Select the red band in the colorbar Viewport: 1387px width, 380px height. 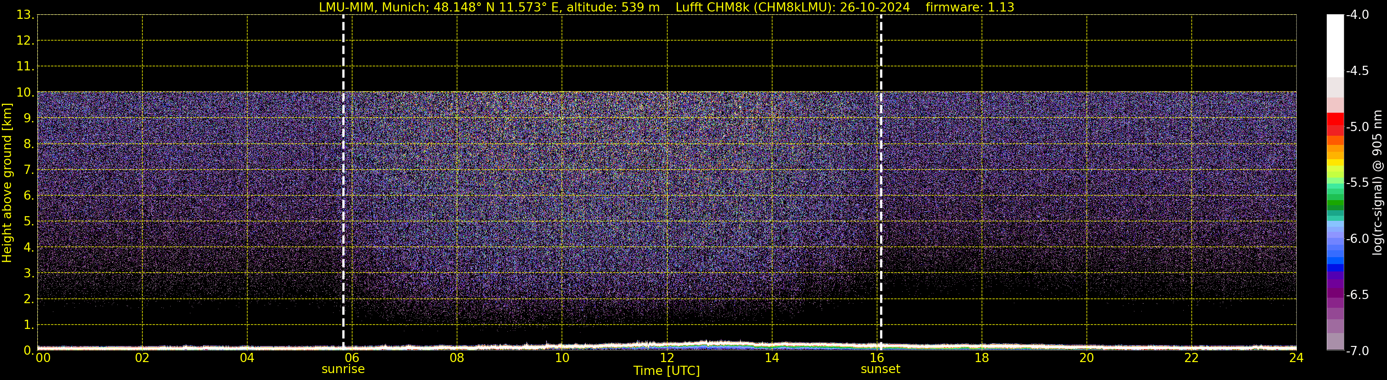[1335, 120]
